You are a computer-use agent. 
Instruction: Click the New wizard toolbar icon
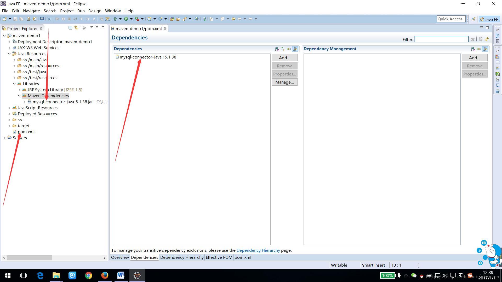[4, 19]
